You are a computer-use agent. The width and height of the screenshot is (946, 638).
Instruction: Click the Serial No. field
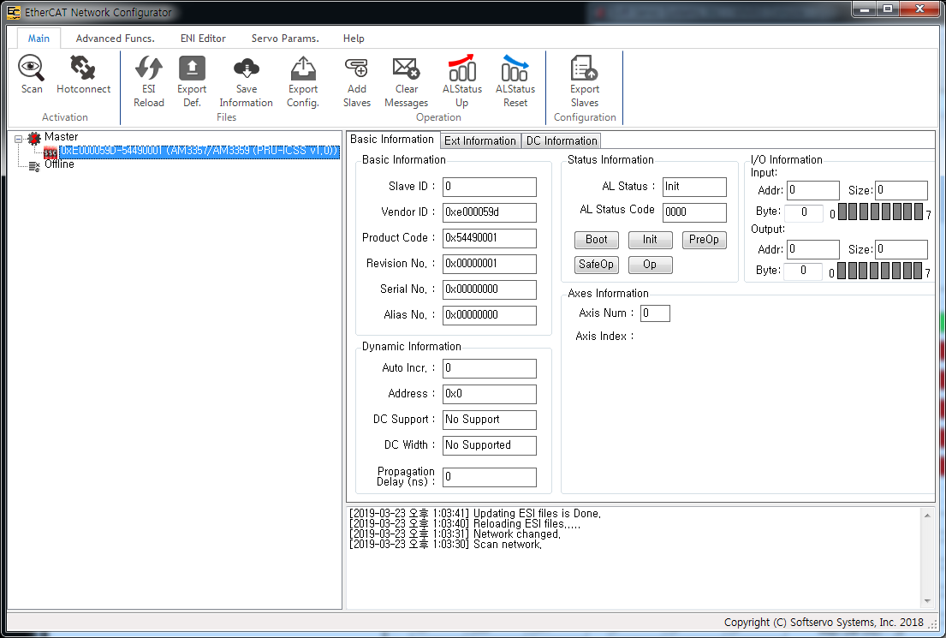(x=490, y=289)
